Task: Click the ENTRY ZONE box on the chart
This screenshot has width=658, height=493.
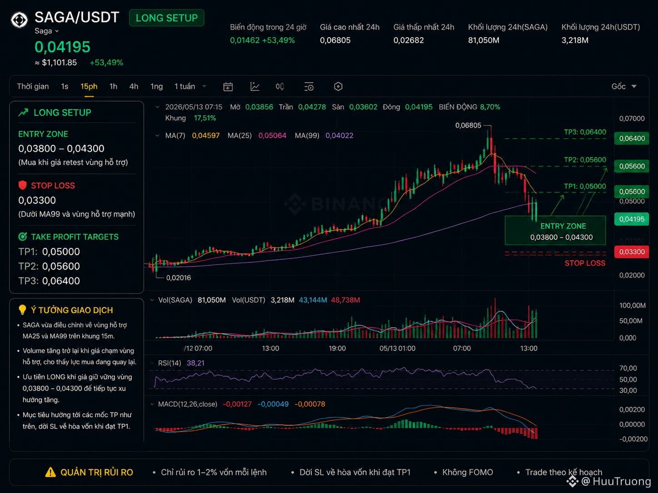Action: coord(555,231)
